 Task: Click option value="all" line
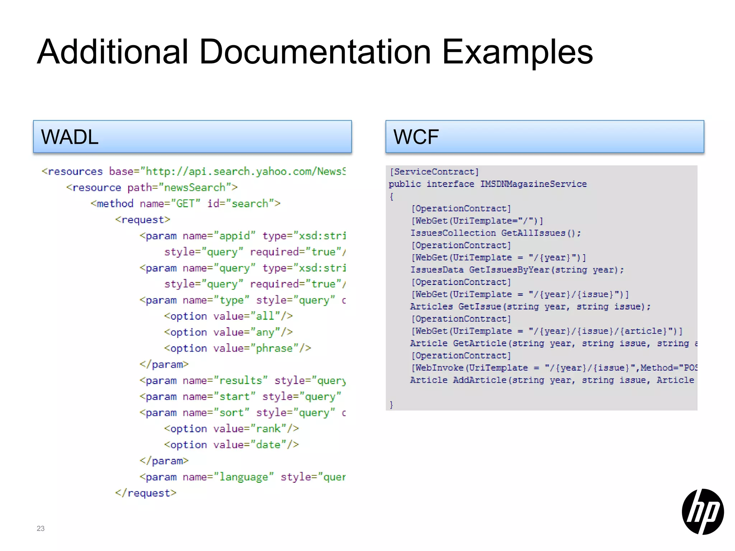[228, 316]
